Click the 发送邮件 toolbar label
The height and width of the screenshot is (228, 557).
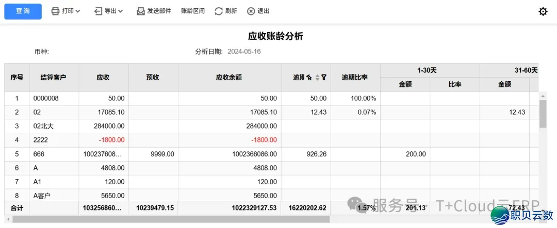159,11
